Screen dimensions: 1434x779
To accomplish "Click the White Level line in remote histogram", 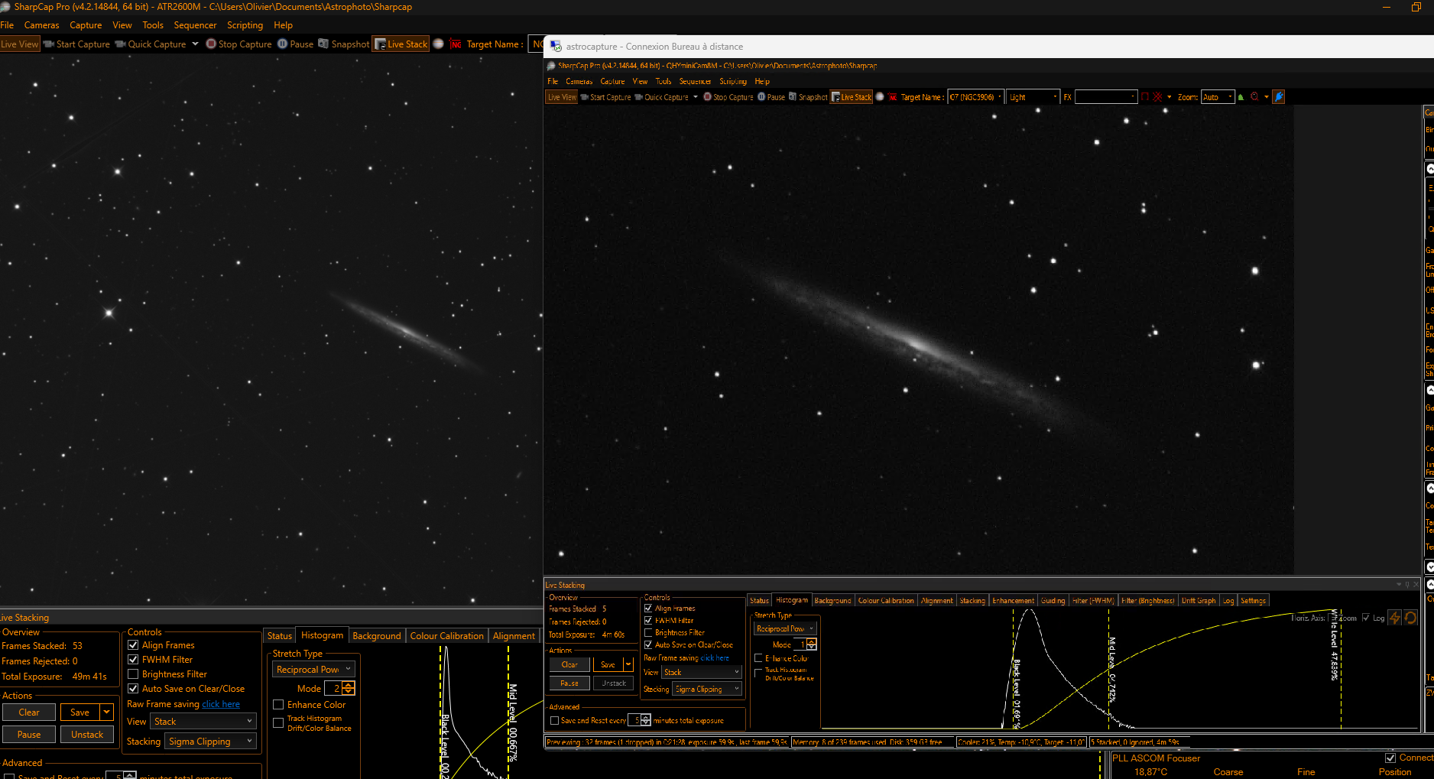I will (1340, 668).
